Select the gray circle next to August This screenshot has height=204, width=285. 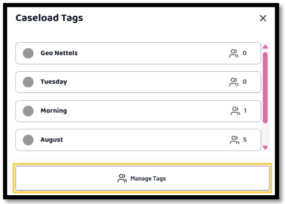tap(28, 140)
